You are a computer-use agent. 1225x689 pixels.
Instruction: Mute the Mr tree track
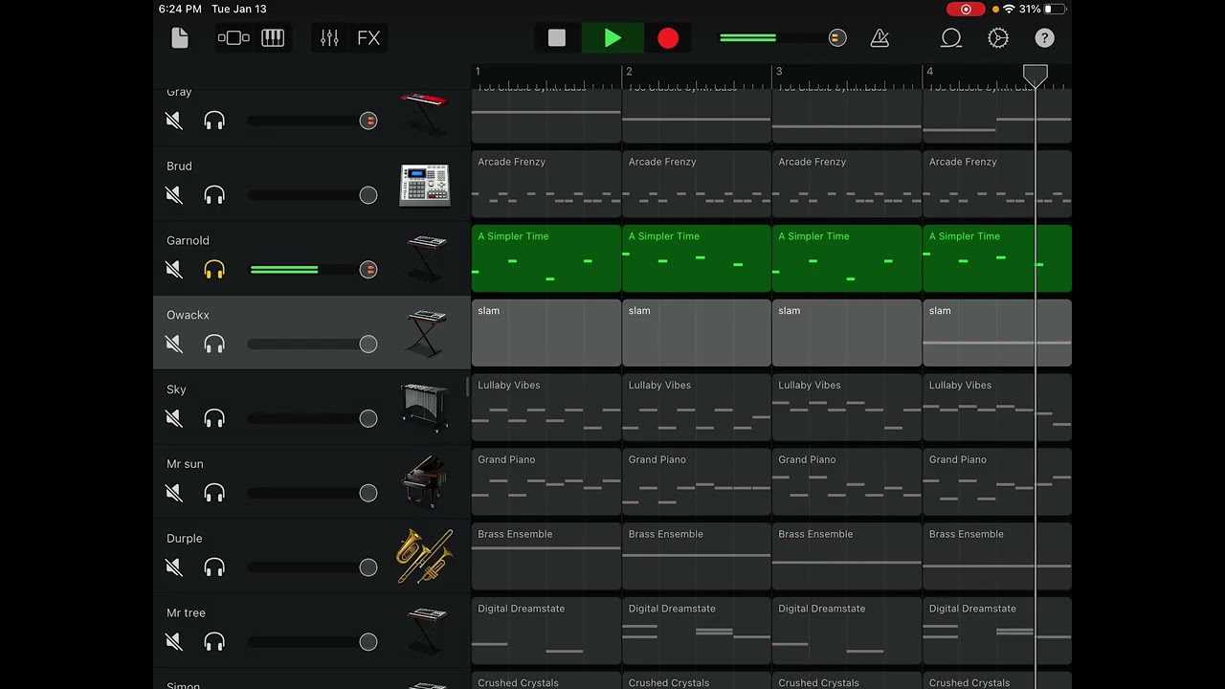tap(174, 643)
